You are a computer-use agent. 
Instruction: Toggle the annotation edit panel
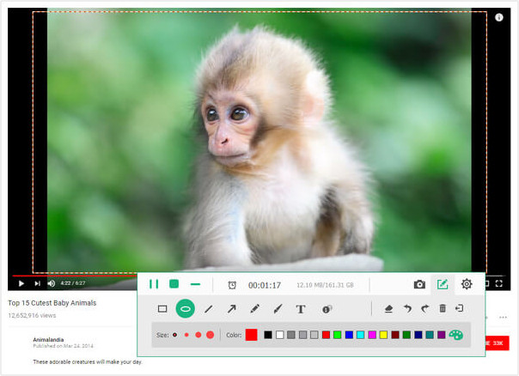pyautogui.click(x=443, y=284)
